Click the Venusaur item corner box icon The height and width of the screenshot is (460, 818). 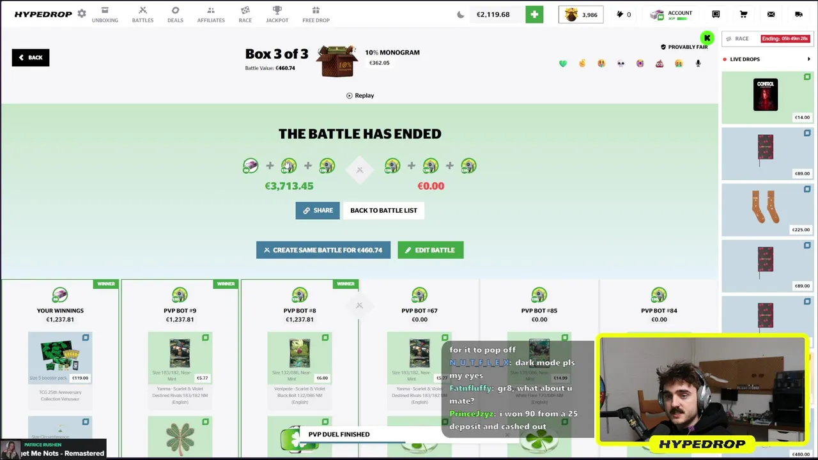coord(86,337)
